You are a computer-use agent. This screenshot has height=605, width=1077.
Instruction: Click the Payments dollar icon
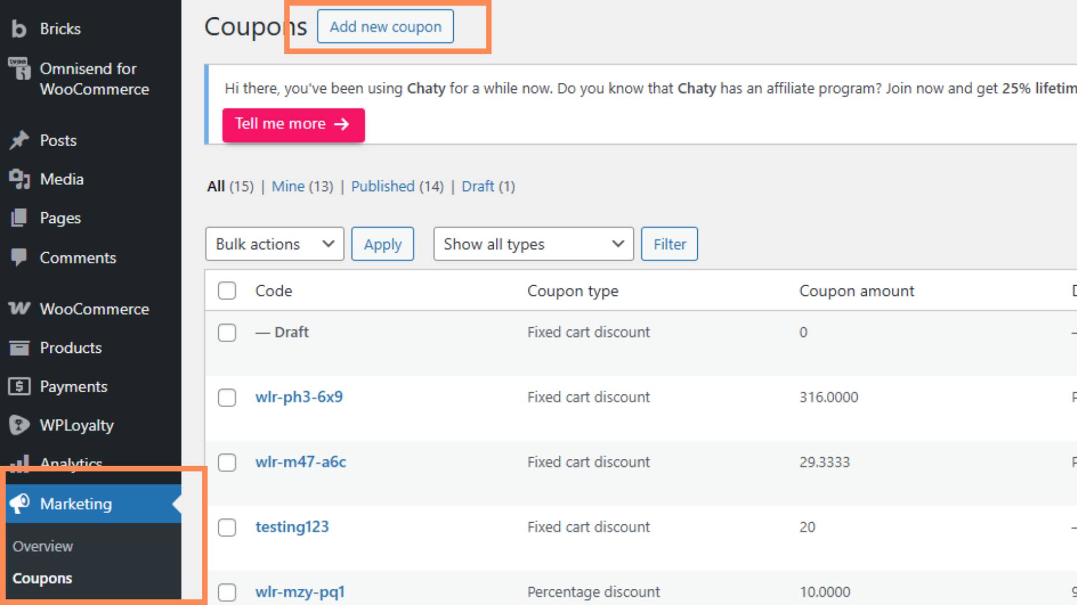[19, 387]
